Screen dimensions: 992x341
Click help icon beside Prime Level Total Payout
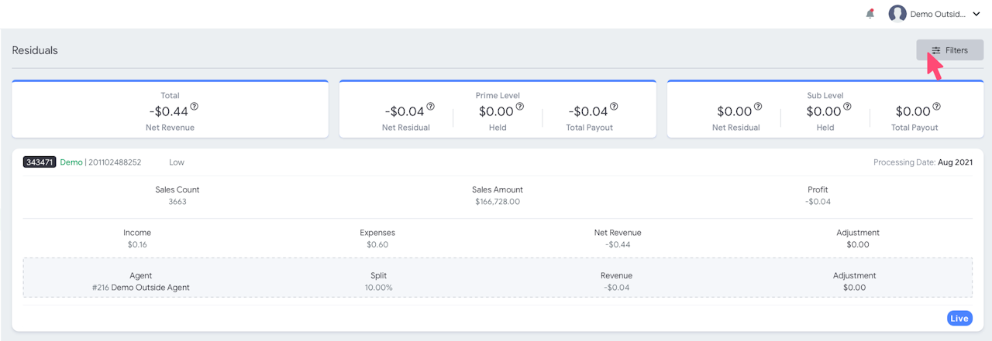[615, 107]
